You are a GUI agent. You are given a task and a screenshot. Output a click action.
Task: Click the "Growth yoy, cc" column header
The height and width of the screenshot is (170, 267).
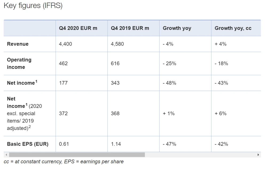tap(233, 28)
